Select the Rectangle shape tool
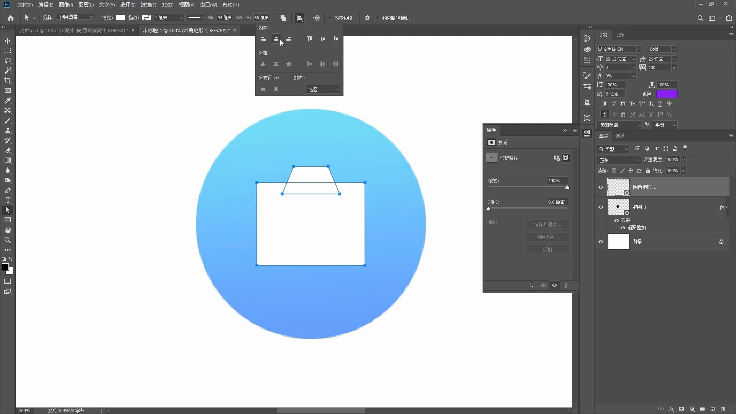Image resolution: width=736 pixels, height=414 pixels. tap(8, 220)
